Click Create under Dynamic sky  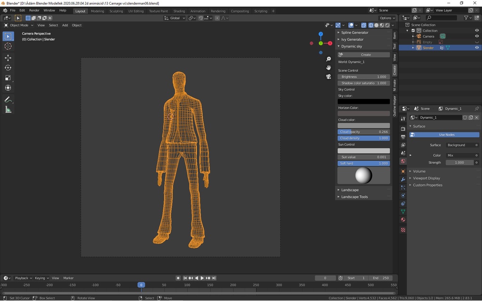click(366, 55)
